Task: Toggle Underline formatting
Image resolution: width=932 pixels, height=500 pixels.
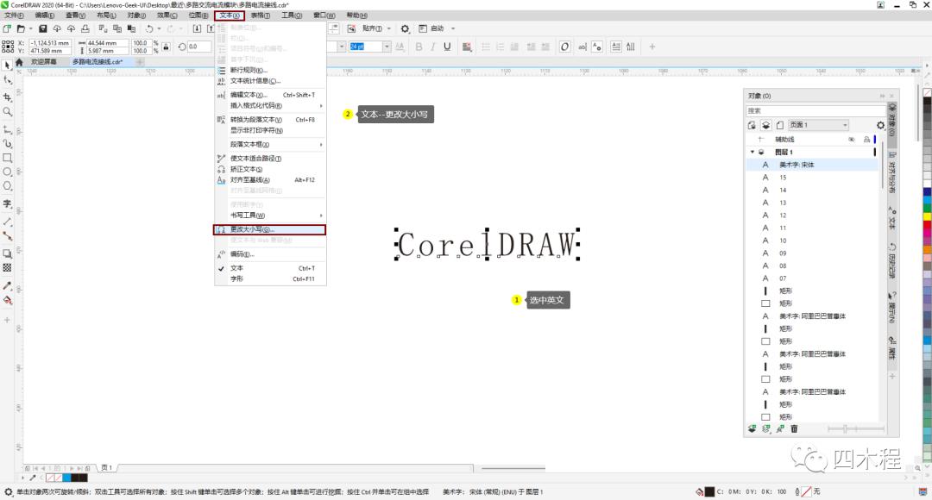Action: (x=447, y=47)
